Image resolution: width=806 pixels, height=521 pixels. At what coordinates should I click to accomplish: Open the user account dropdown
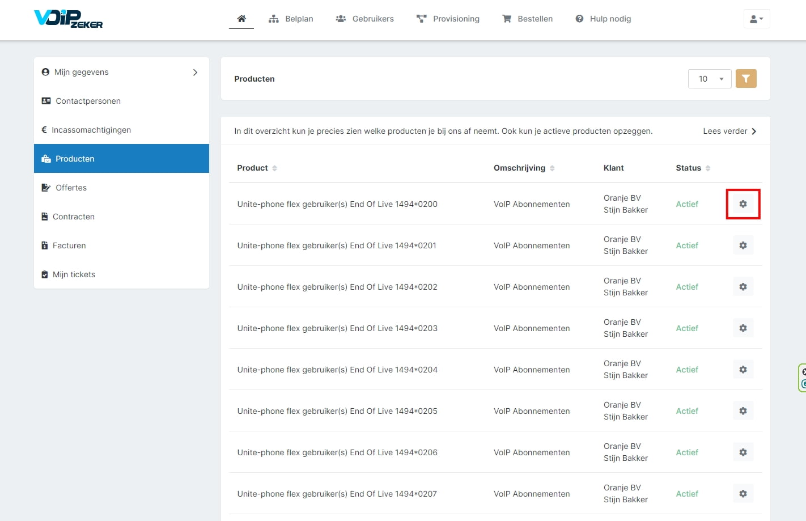coord(757,19)
